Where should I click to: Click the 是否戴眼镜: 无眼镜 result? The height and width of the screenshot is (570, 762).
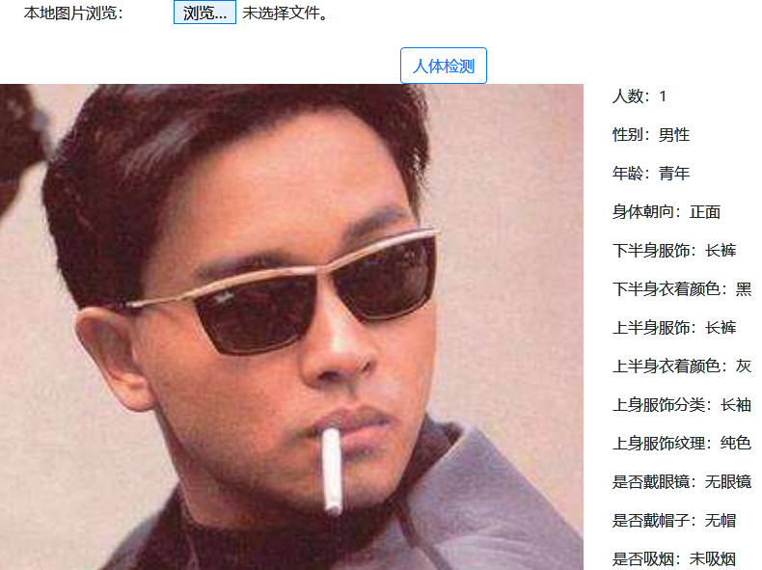tap(682, 482)
